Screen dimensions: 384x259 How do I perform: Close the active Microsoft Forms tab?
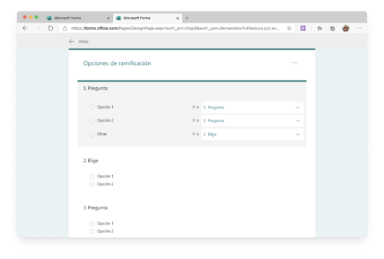[x=178, y=18]
